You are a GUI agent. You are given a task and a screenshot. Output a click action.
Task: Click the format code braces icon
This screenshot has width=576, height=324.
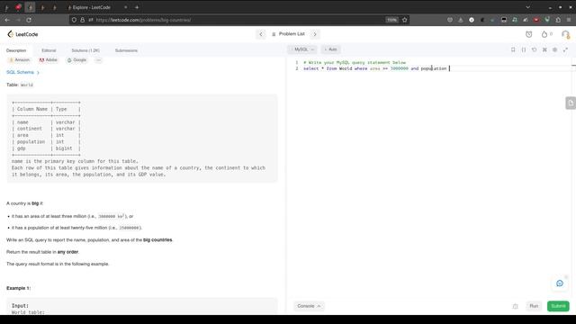click(x=524, y=49)
